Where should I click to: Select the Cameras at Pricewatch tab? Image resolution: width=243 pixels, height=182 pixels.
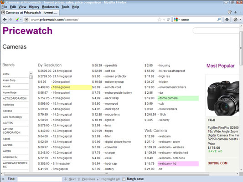(30, 13)
